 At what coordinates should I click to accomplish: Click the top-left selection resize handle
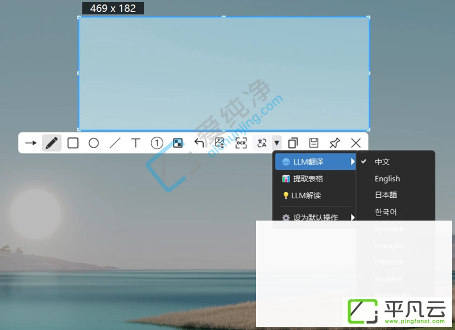point(79,18)
